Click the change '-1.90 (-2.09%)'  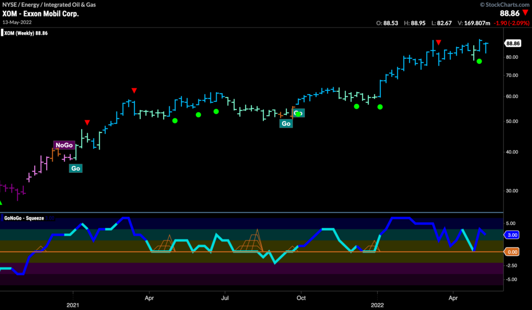(x=511, y=23)
